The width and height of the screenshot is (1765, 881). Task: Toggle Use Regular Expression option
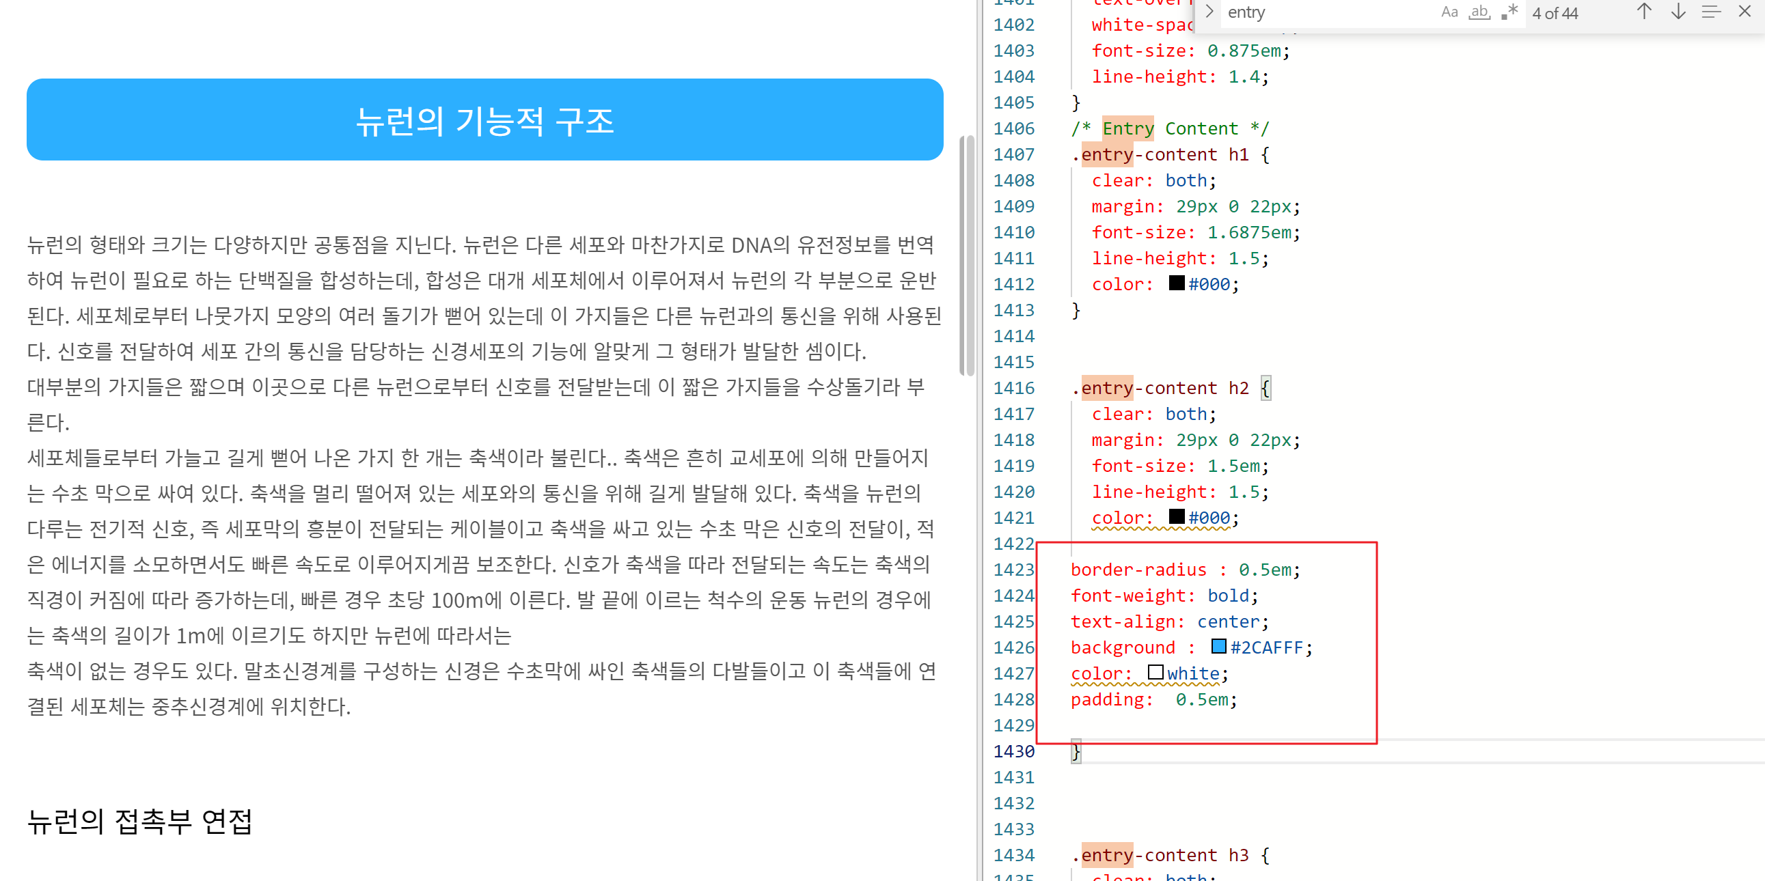[x=1509, y=12]
